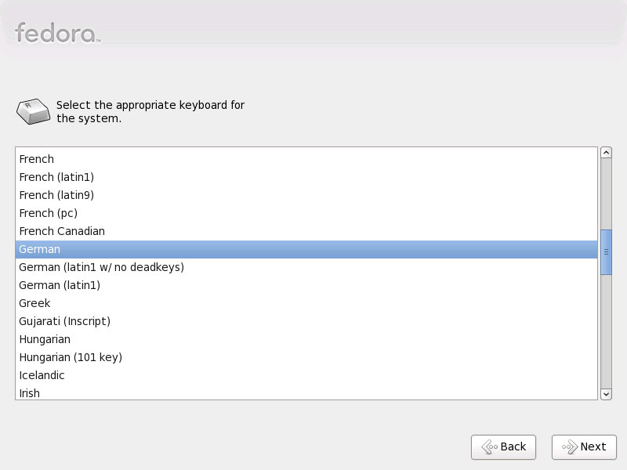Choose French (latin9) from list
This screenshot has width=627, height=470.
click(306, 195)
